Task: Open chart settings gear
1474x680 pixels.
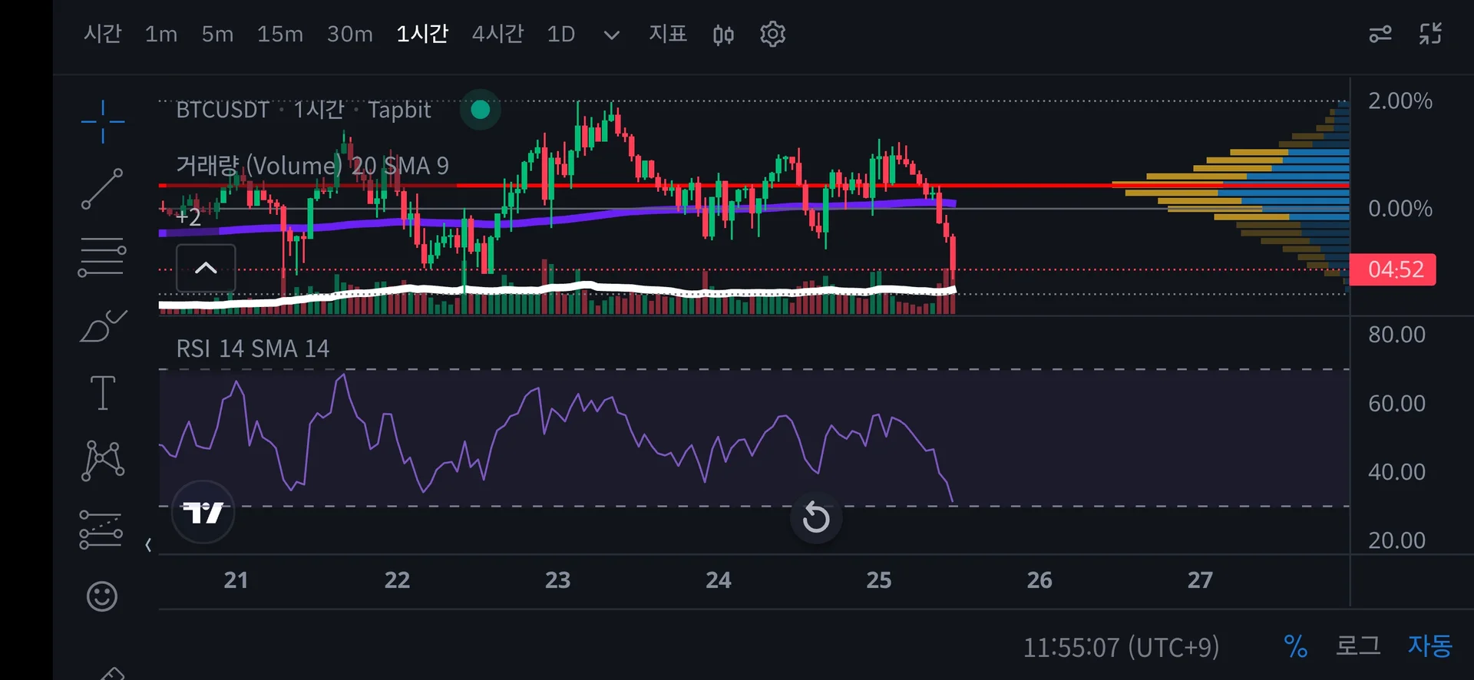Action: tap(773, 35)
